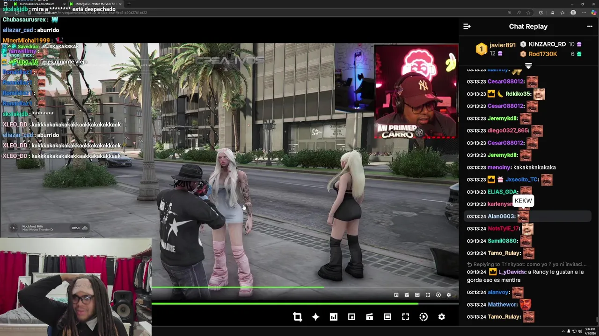Click username L_yDavids in chat

[512, 272]
